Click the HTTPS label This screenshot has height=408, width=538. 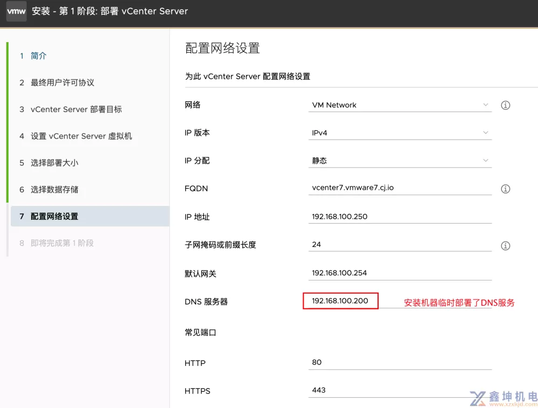click(x=197, y=391)
